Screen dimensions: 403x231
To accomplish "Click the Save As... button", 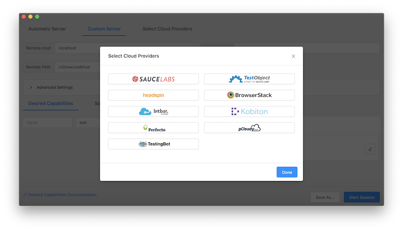I will 325,197.
